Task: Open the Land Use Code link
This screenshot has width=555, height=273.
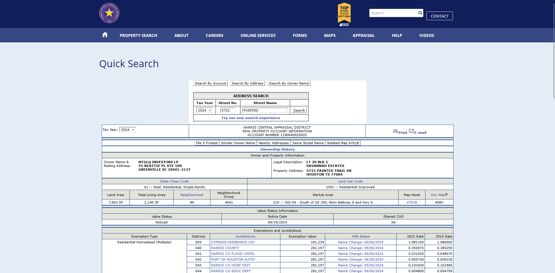Action: point(350,181)
